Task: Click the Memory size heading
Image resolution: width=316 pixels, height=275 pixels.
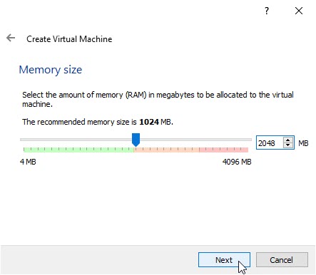Action: (x=51, y=70)
